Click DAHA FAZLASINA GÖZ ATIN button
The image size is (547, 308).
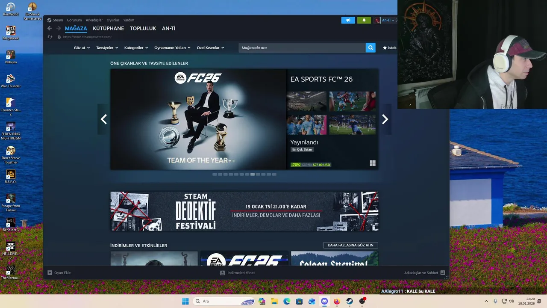pyautogui.click(x=350, y=245)
